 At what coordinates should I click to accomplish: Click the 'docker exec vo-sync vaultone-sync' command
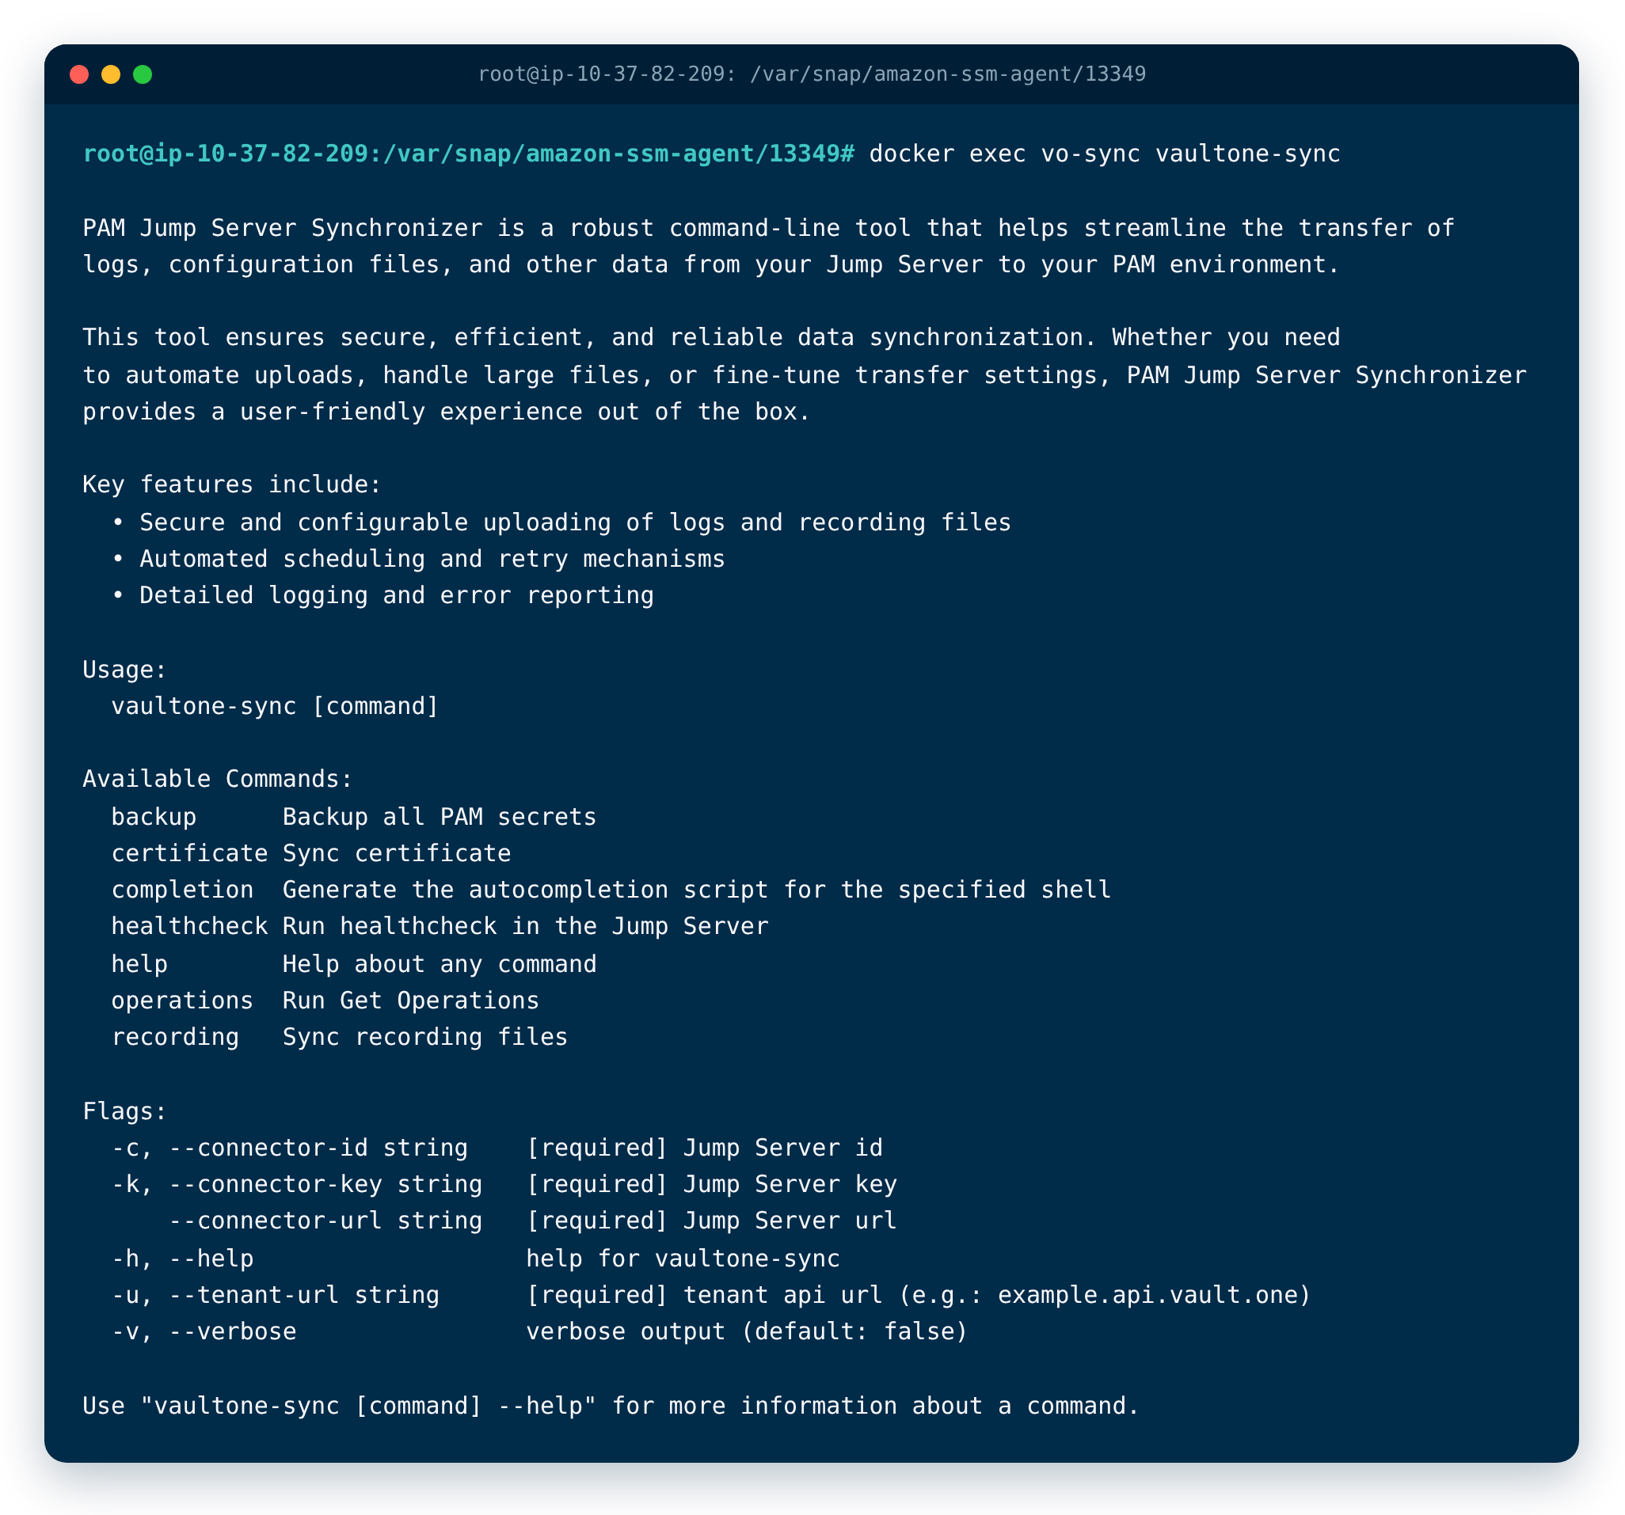(1104, 154)
